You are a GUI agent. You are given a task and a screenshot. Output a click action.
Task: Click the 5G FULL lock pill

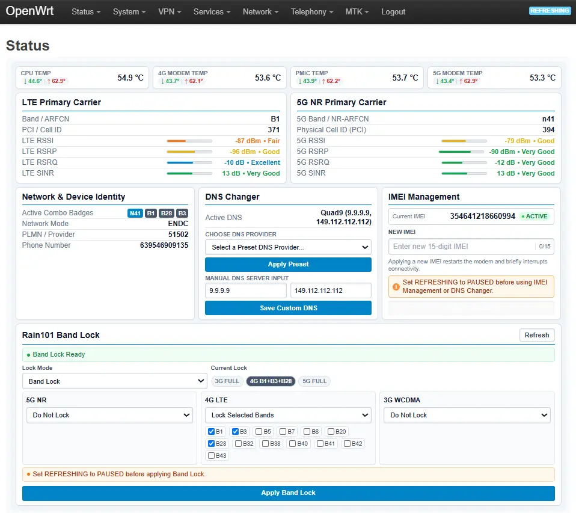(314, 381)
